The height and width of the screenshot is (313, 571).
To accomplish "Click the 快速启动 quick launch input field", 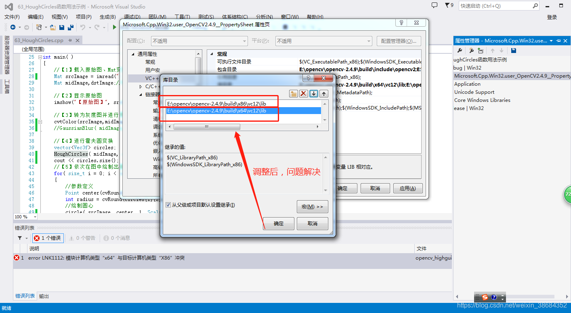I will pos(495,6).
